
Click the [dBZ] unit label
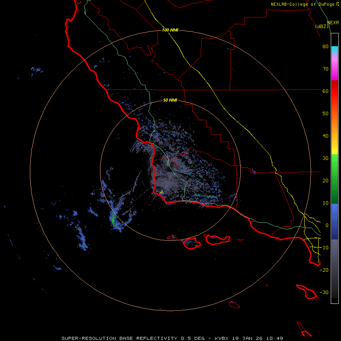point(322,26)
